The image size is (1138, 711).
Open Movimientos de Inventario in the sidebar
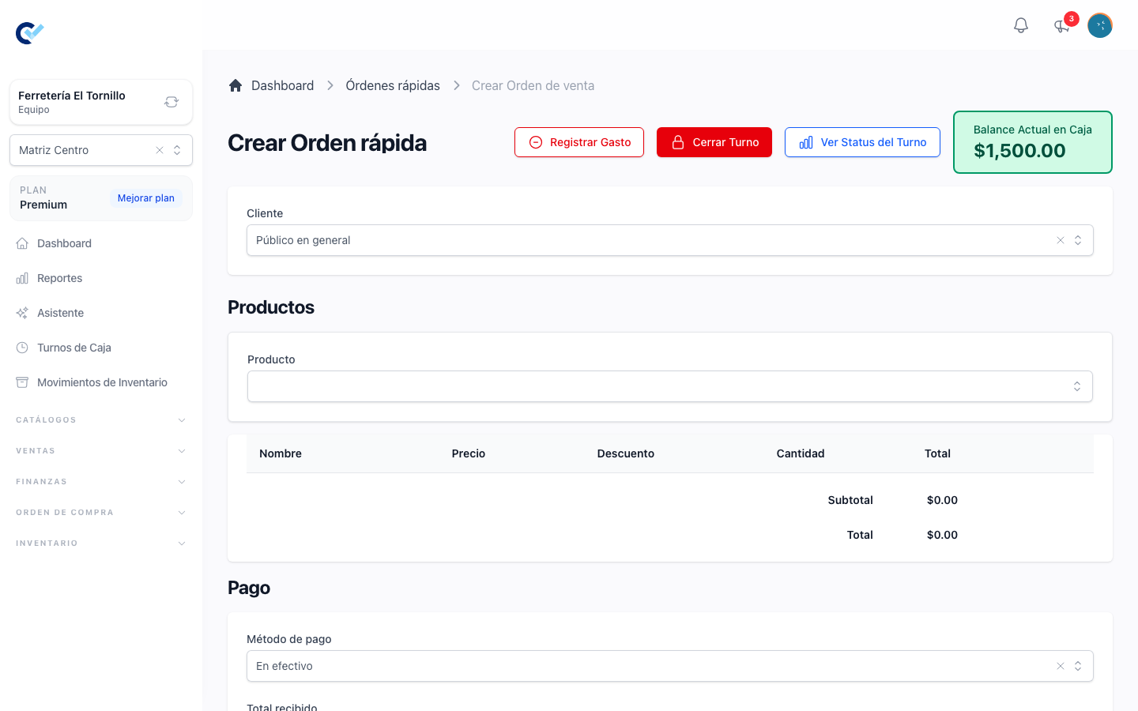[101, 382]
